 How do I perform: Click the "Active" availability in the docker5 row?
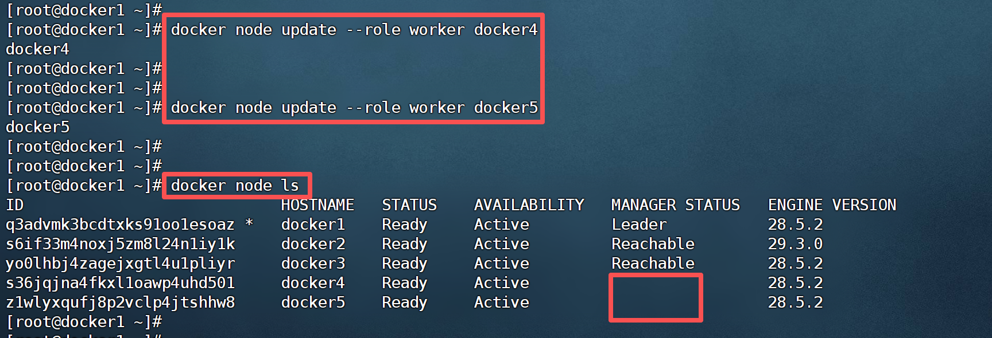(501, 302)
